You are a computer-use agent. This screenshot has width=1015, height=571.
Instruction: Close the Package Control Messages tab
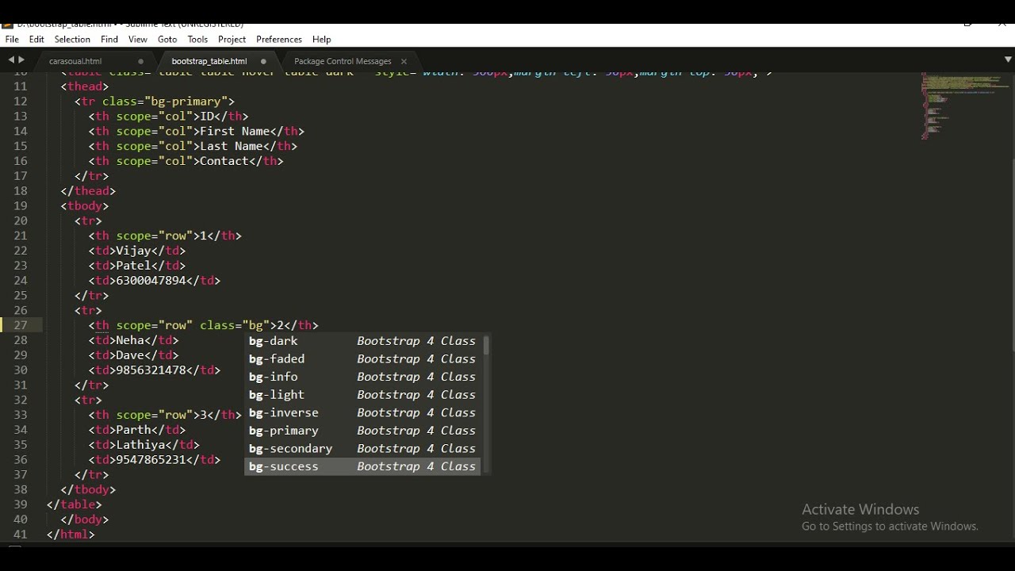[404, 61]
